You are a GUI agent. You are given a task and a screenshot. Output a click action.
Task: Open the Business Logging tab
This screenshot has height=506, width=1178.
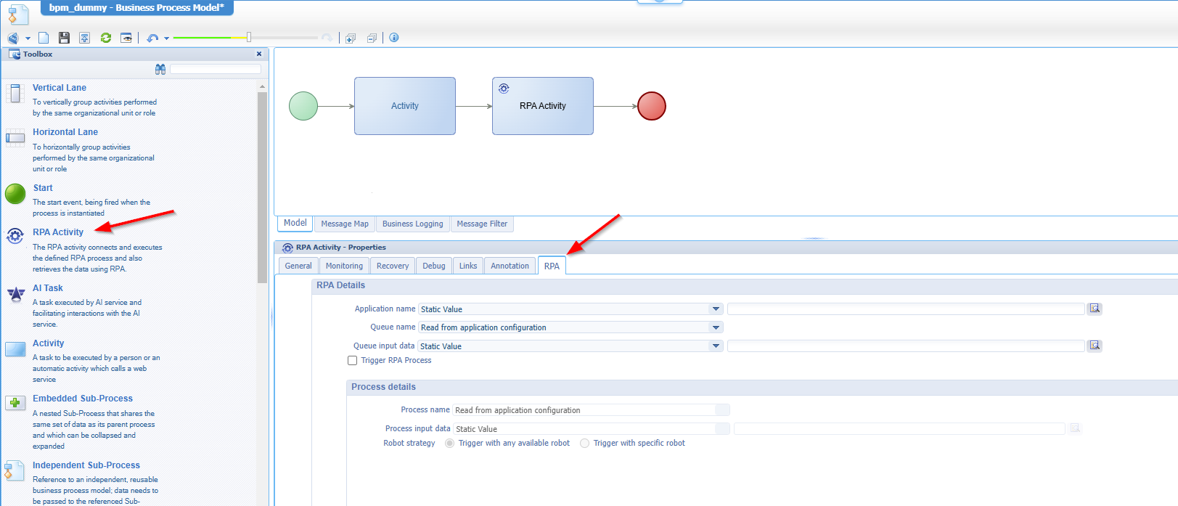(x=412, y=224)
